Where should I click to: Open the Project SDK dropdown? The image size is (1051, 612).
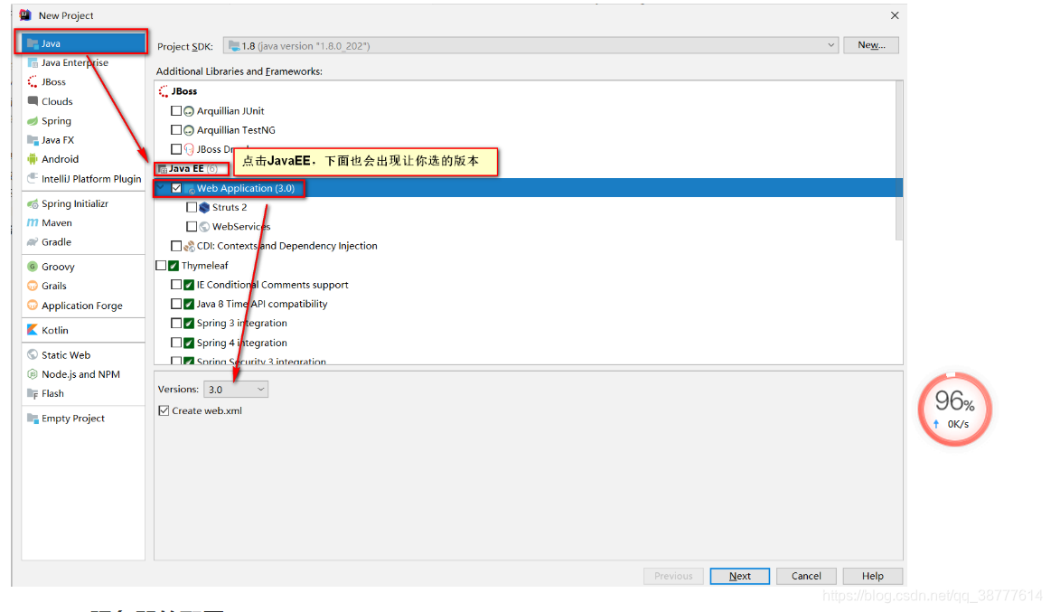coord(530,45)
